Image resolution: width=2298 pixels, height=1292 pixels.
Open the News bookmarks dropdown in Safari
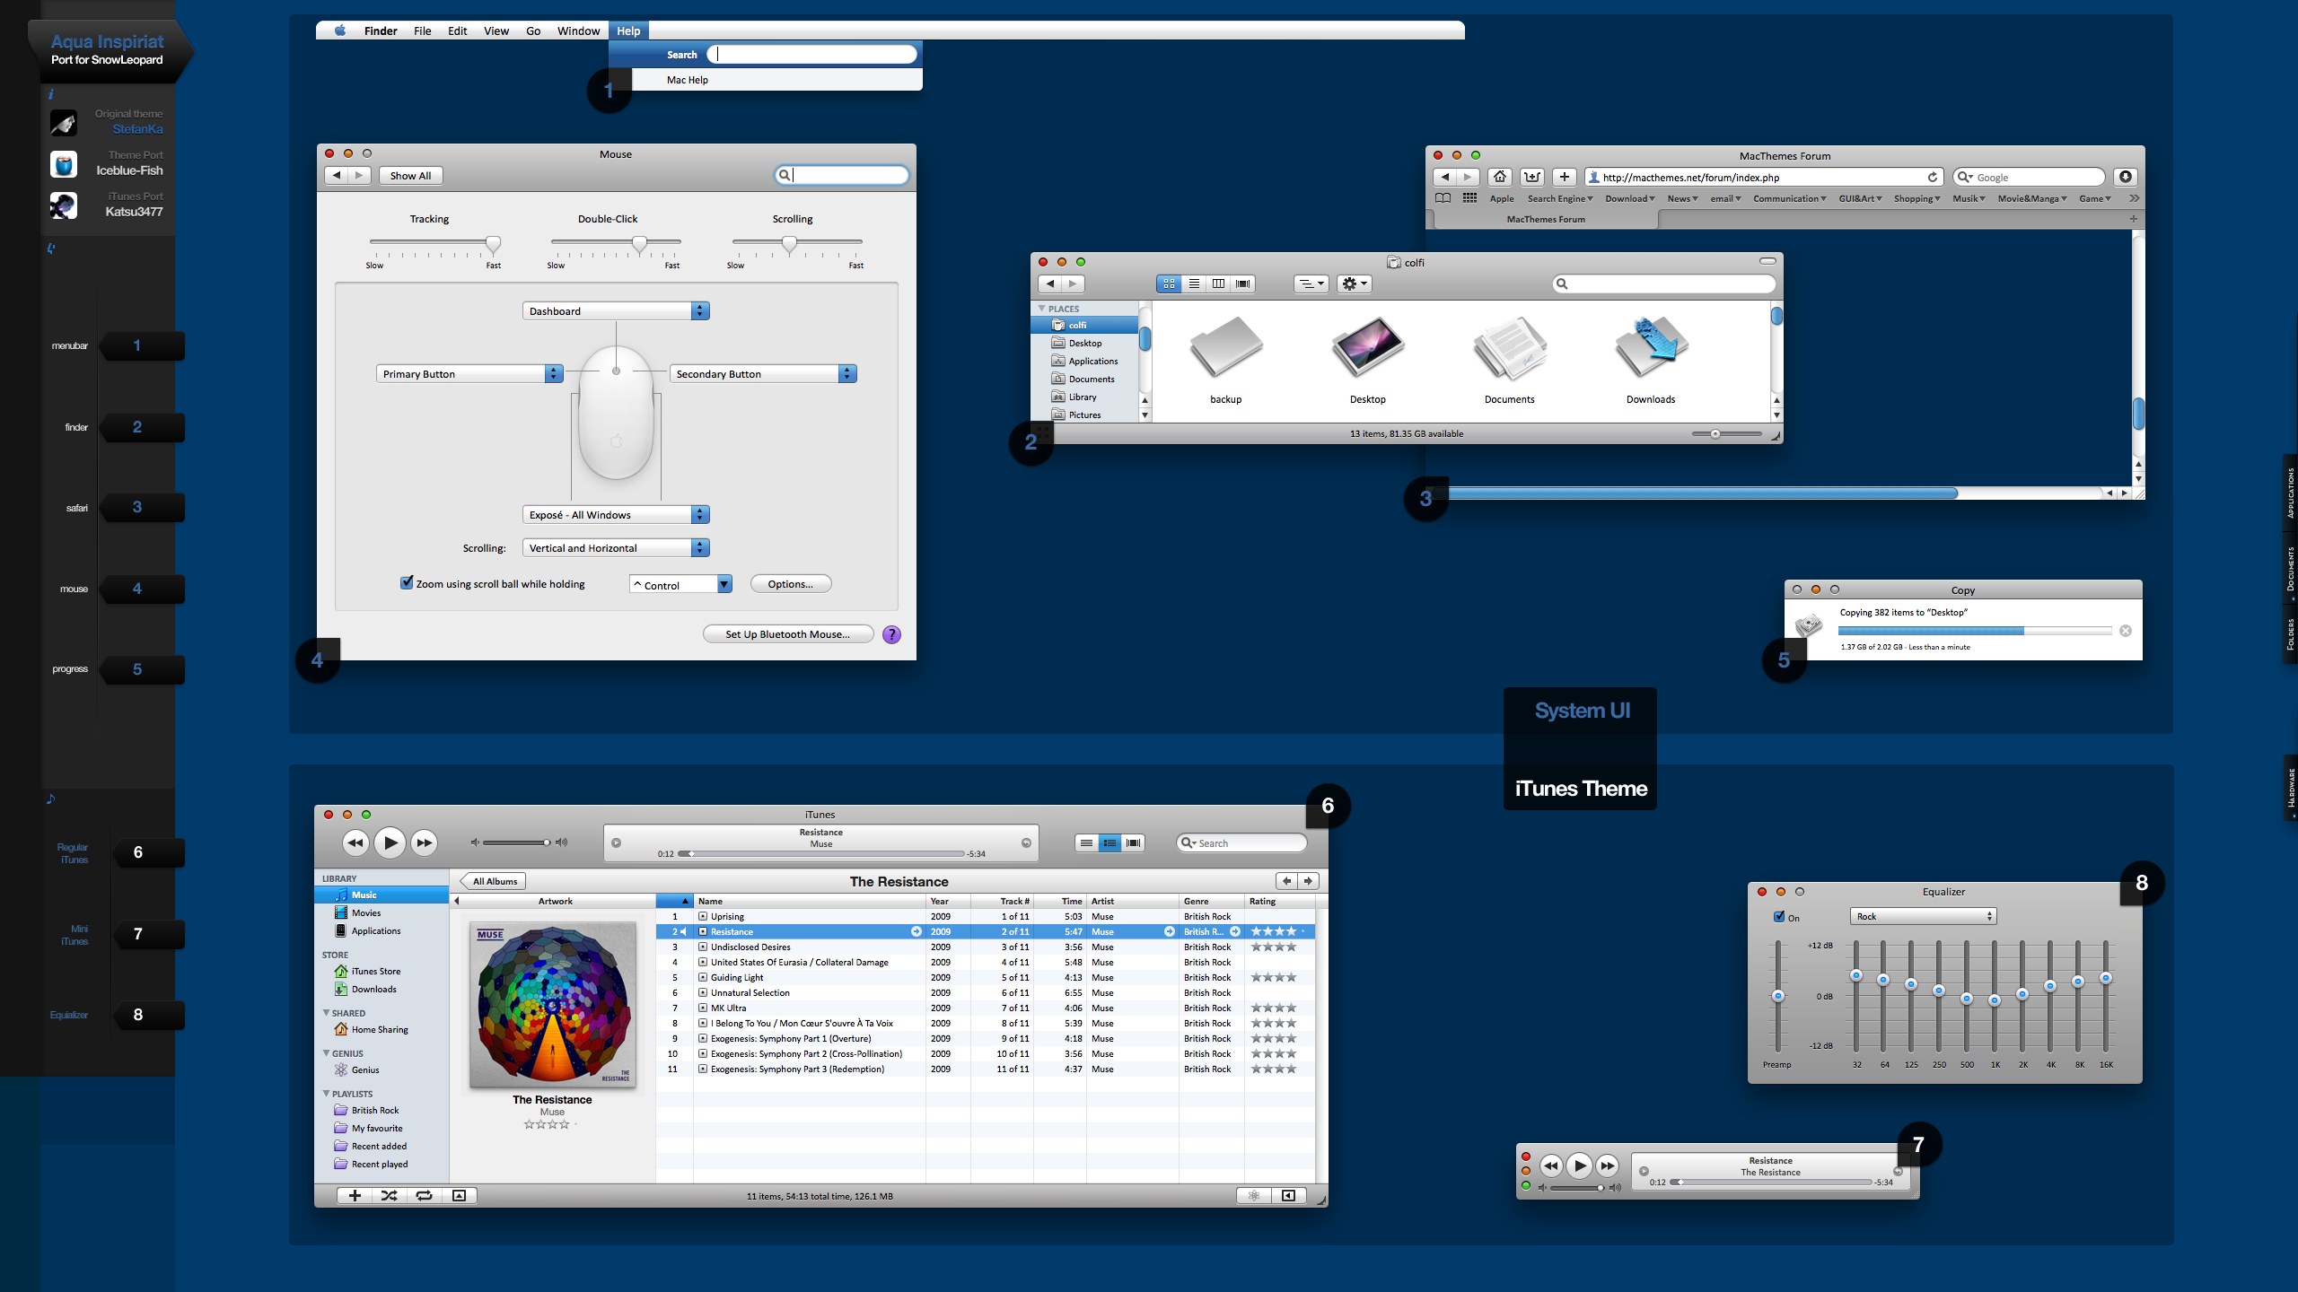(1682, 198)
